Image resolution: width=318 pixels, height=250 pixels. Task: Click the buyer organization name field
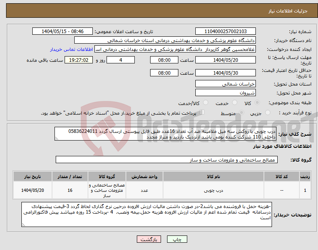pos(165,40)
